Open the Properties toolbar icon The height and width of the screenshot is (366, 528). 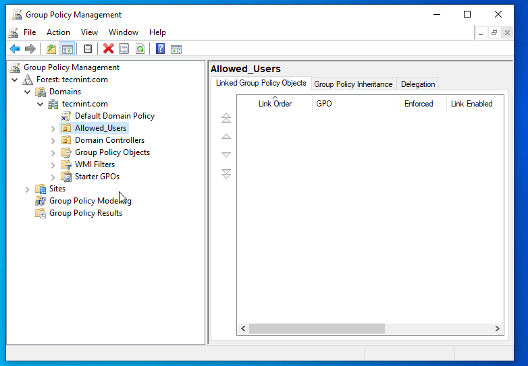click(124, 49)
